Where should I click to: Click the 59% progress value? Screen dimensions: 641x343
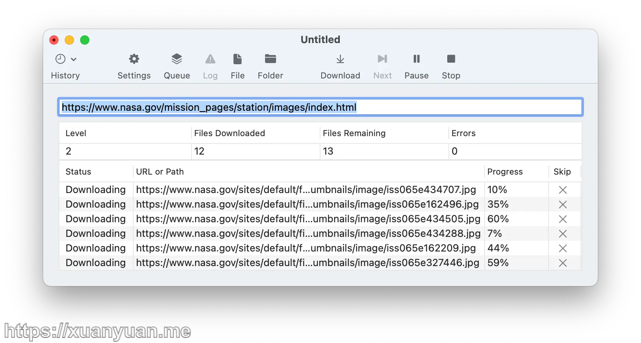[x=498, y=263]
